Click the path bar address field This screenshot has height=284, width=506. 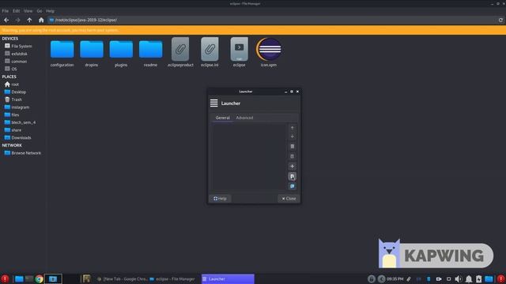tap(273, 20)
